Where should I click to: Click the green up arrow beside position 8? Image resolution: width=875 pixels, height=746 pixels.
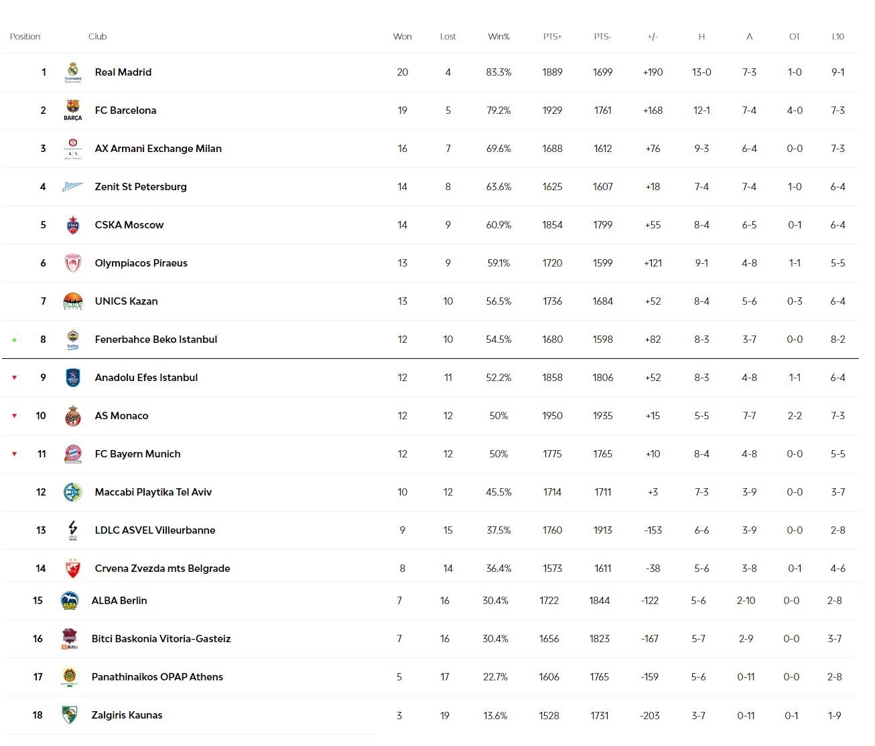[14, 340]
